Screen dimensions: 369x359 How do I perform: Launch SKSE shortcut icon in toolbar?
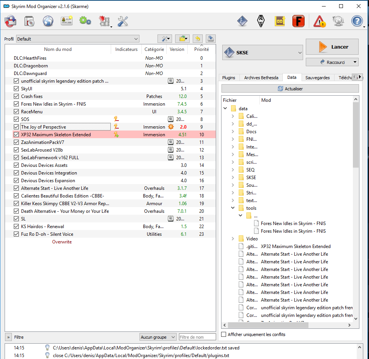(x=242, y=21)
